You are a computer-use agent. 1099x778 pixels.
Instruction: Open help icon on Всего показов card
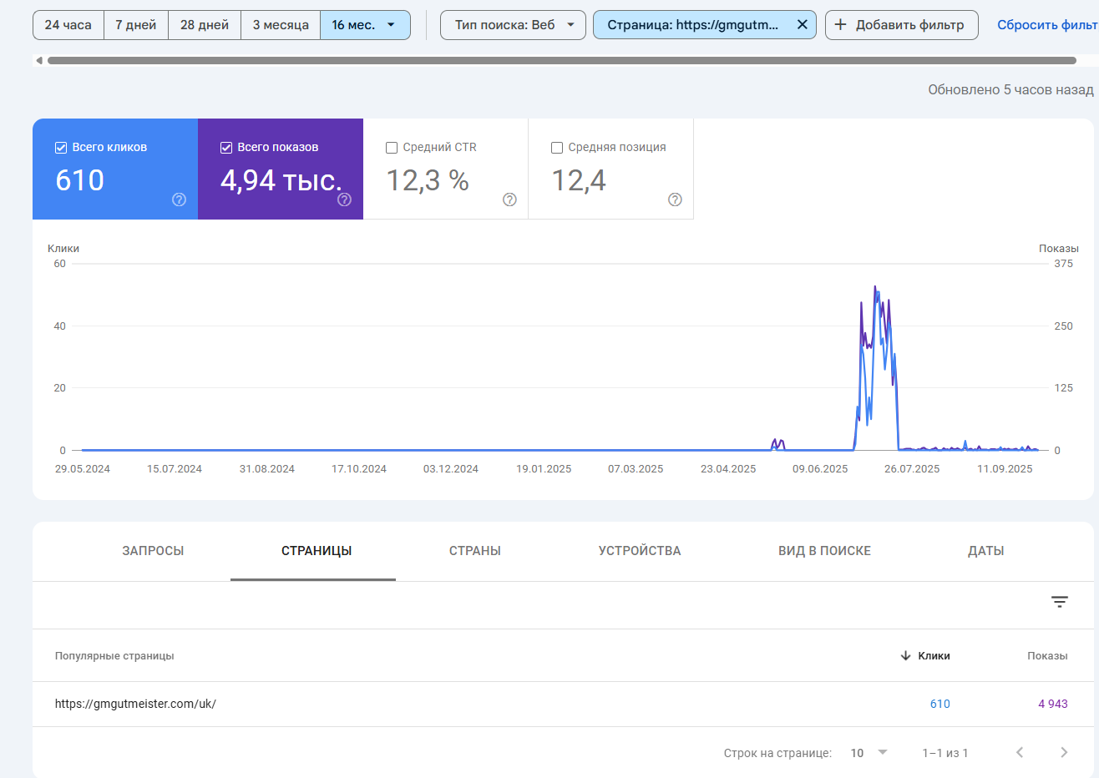(344, 200)
